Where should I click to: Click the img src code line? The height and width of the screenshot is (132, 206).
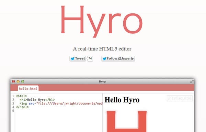click(61, 103)
